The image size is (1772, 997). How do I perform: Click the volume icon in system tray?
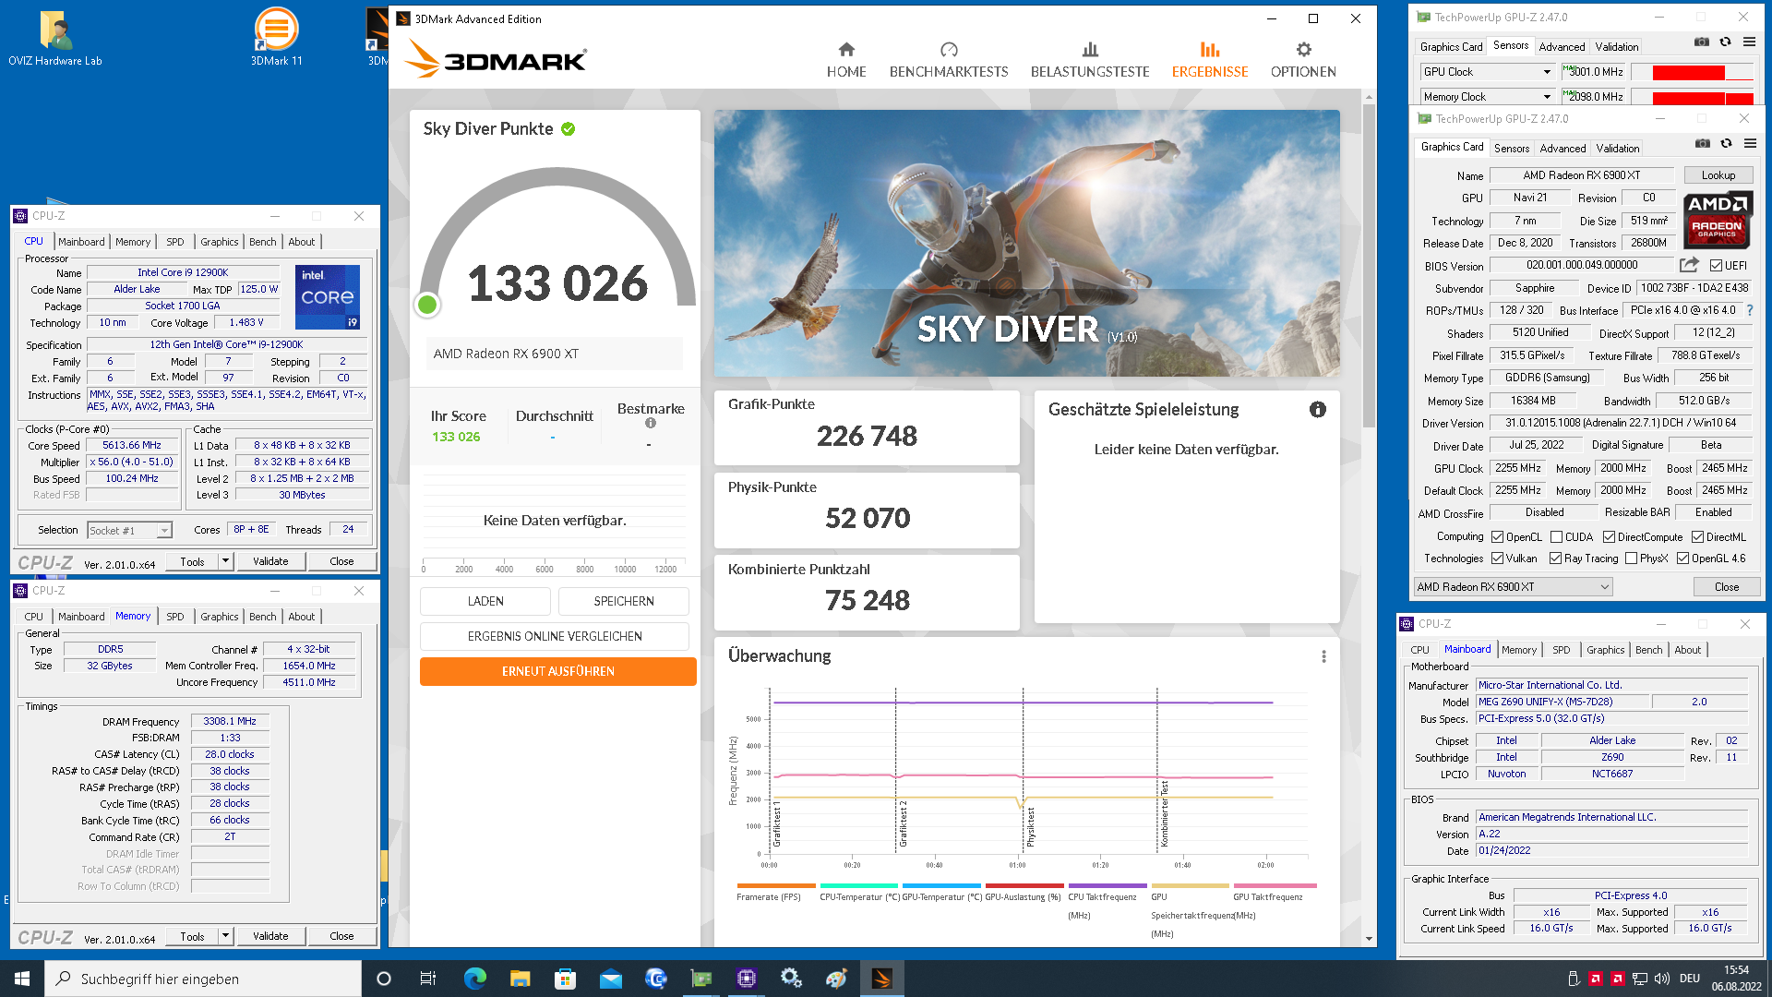point(1661,979)
